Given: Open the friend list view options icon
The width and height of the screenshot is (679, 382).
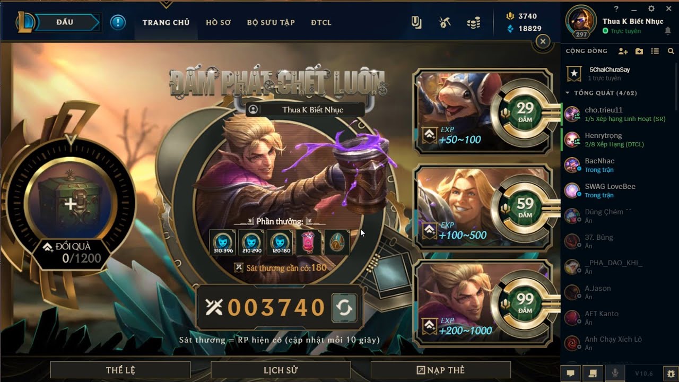Looking at the screenshot, I should [655, 51].
